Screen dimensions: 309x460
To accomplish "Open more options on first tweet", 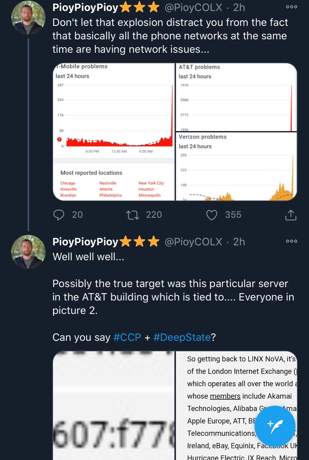I will (x=291, y=7).
